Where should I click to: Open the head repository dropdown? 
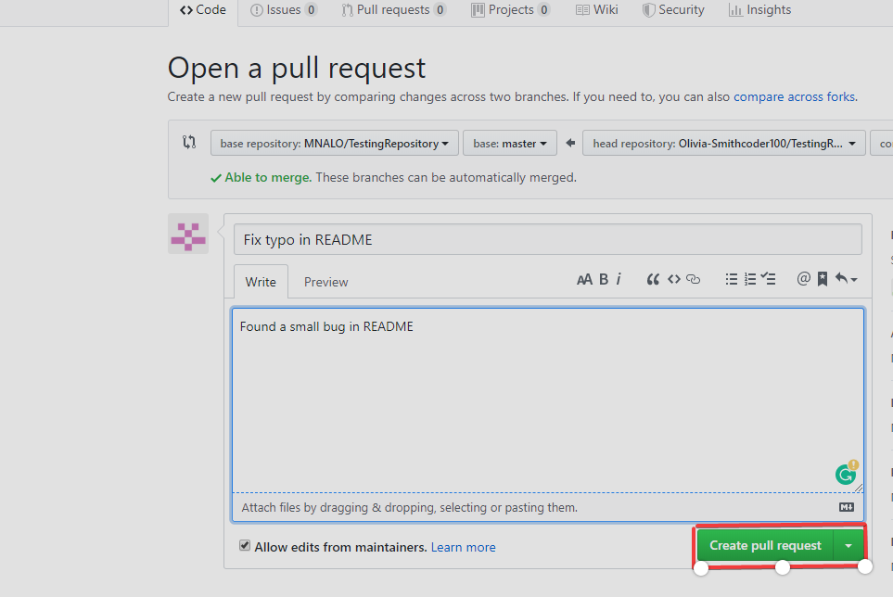coord(724,144)
